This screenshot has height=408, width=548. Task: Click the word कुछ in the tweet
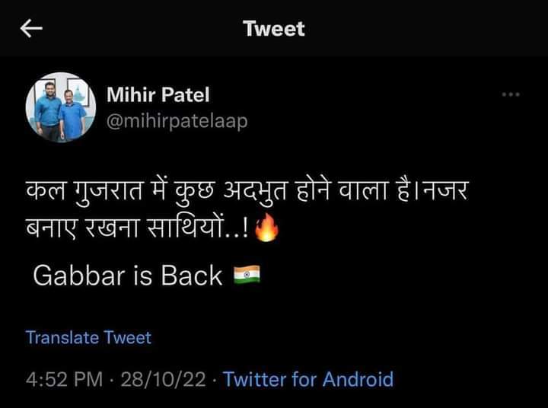(193, 192)
